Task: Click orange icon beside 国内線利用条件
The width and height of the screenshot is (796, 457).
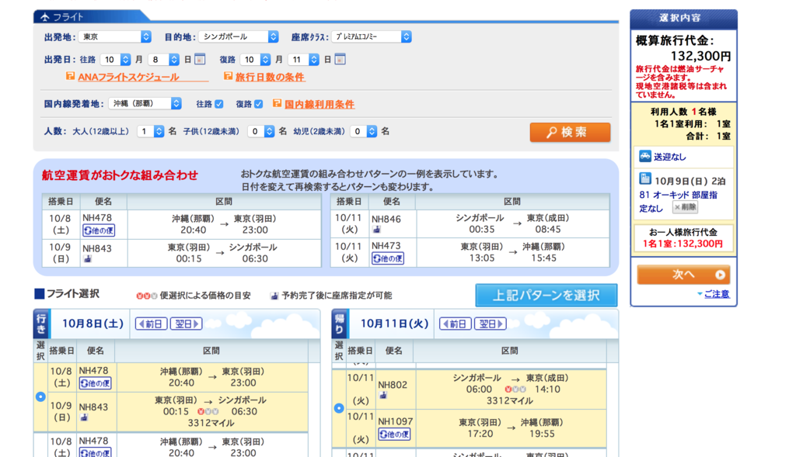Action: pyautogui.click(x=278, y=103)
